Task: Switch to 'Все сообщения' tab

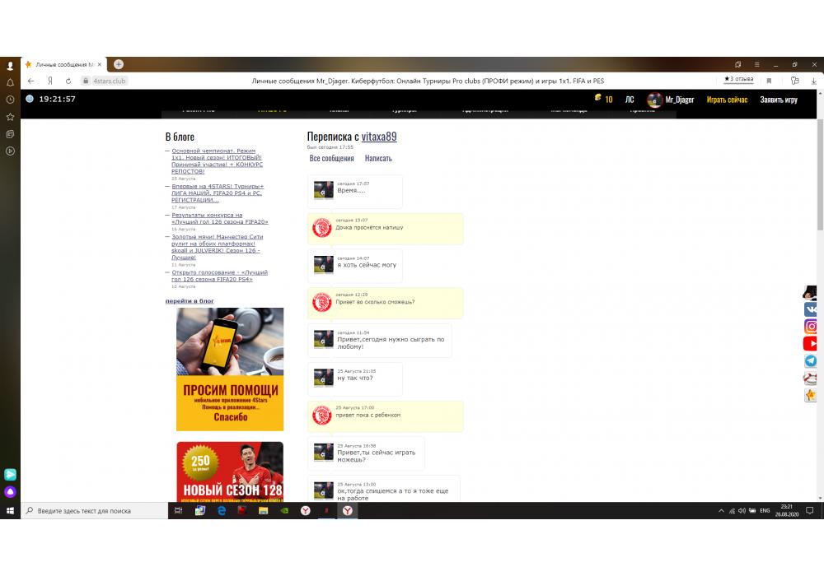Action: coord(331,159)
